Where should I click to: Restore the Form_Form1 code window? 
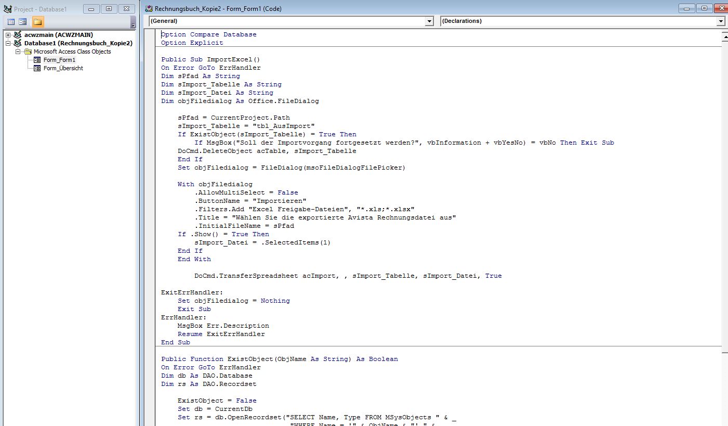tap(704, 8)
